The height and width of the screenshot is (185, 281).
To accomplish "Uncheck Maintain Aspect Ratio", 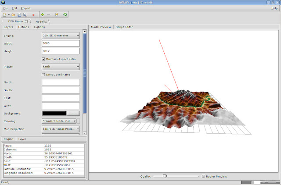I will [x=43, y=59].
